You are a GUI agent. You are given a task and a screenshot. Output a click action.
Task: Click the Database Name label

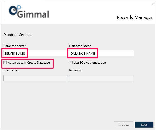(x=80, y=46)
